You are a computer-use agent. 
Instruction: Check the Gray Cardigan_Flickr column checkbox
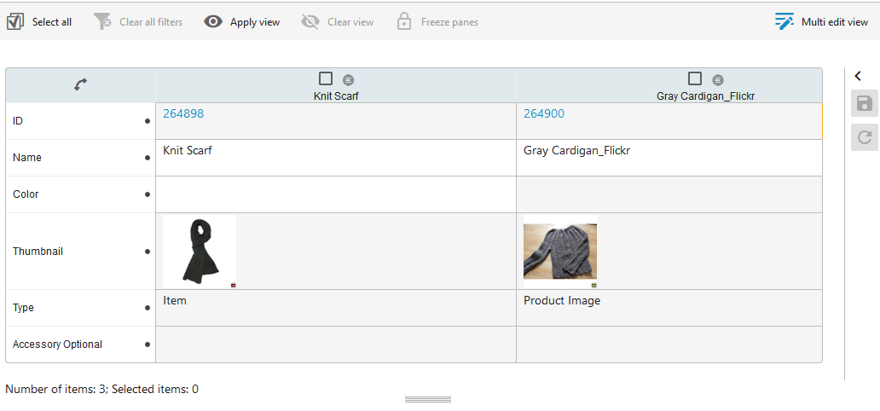click(695, 78)
